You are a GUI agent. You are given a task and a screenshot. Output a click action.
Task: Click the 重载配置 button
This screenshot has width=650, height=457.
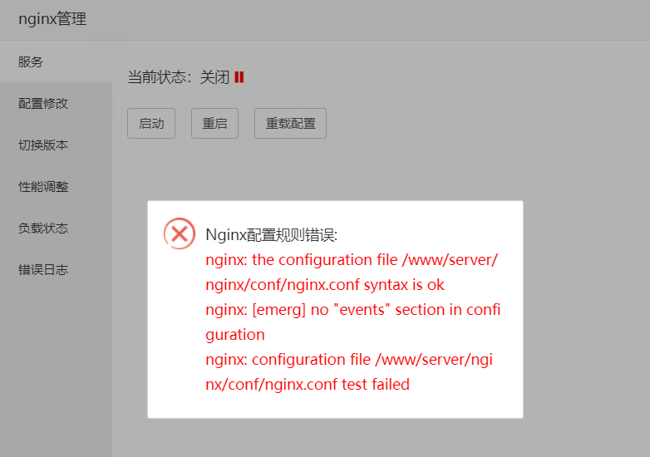(291, 124)
